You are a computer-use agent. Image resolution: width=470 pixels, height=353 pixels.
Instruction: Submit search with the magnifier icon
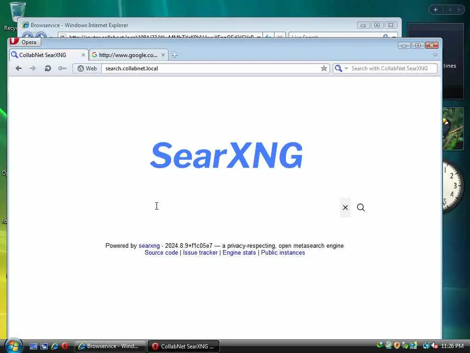[361, 207]
